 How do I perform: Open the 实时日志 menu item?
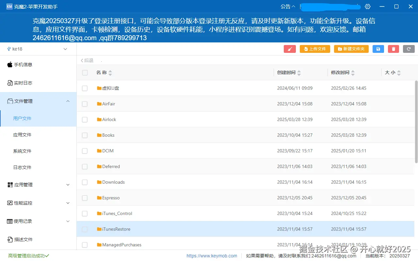38,83
